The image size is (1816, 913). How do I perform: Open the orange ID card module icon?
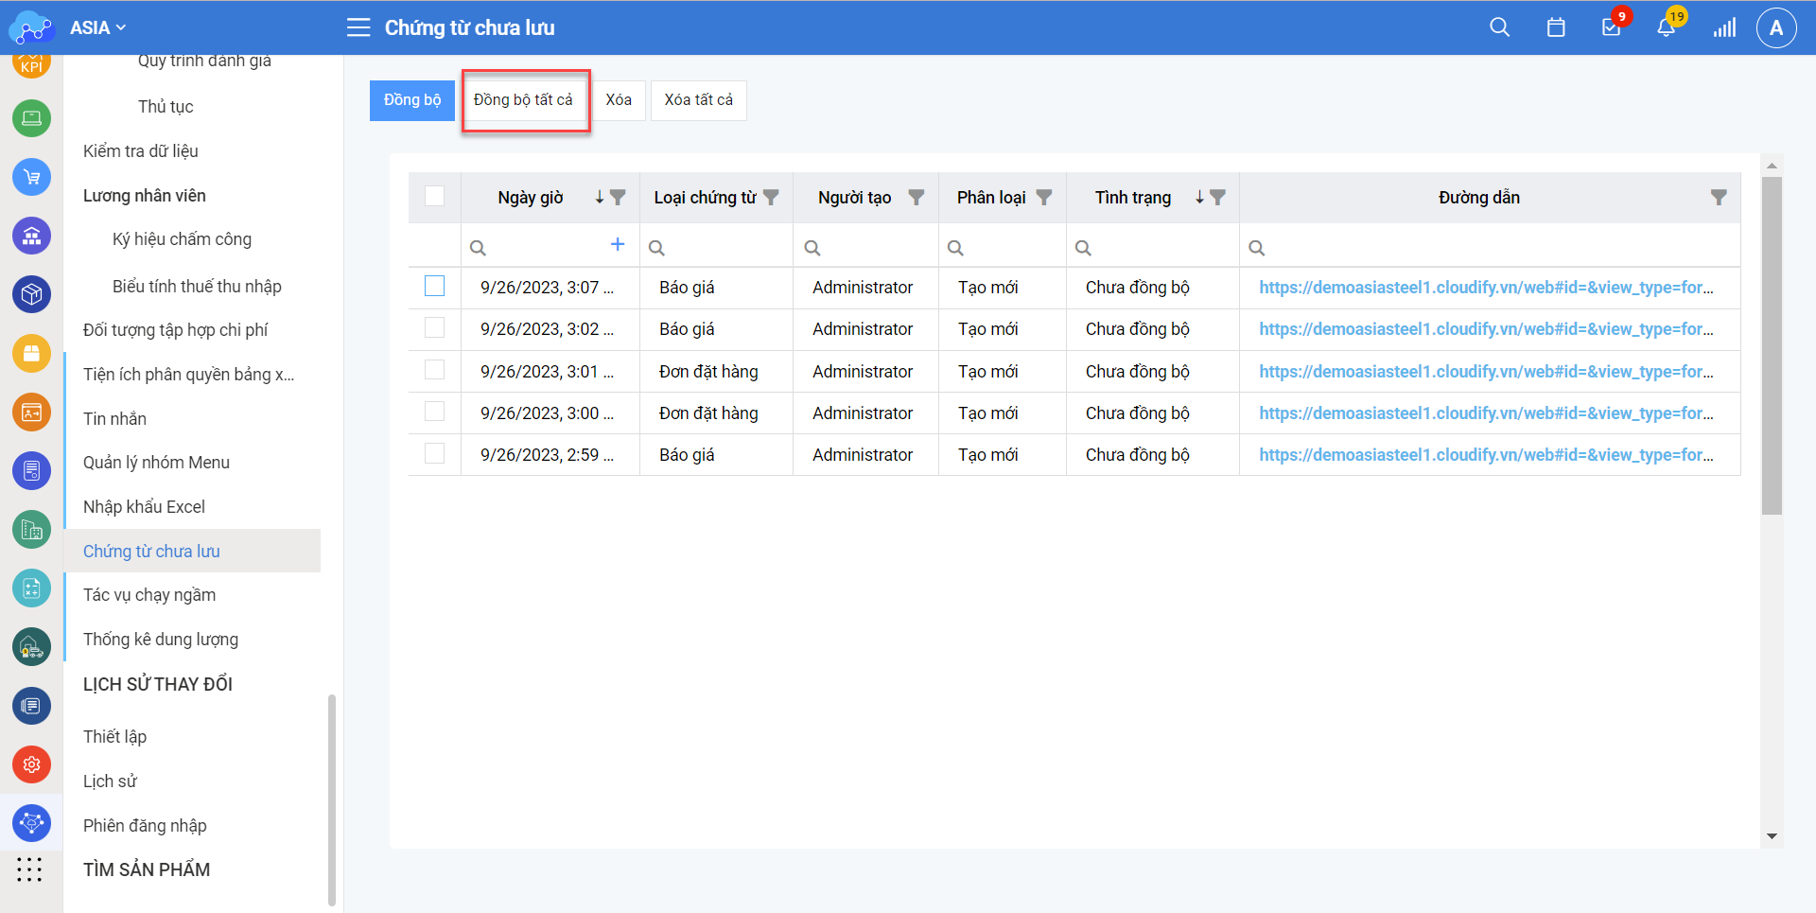(x=31, y=413)
